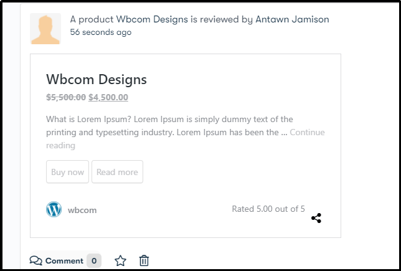
Task: Open the Wbcom Designs product title heading
Action: pos(97,79)
